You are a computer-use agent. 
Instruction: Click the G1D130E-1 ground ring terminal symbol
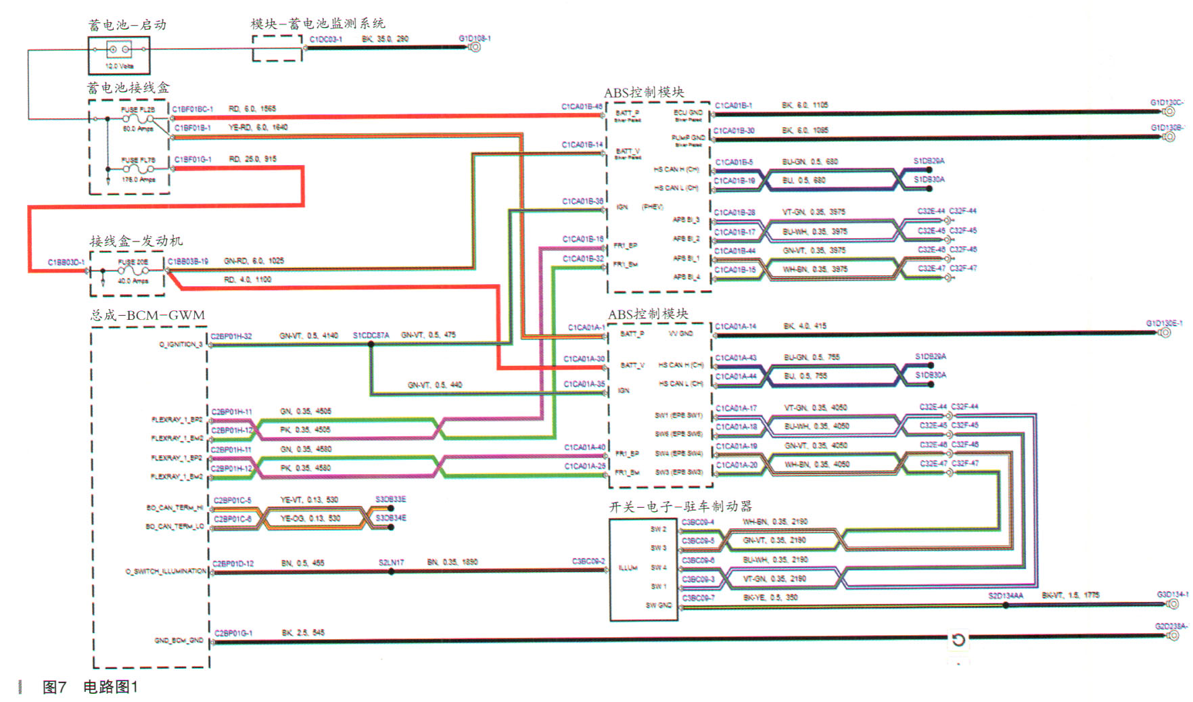tap(1165, 333)
